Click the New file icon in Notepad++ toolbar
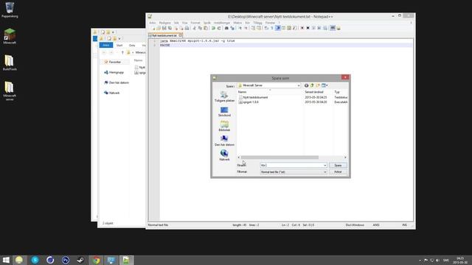Viewport: 472px width, 265px height. coord(153,28)
